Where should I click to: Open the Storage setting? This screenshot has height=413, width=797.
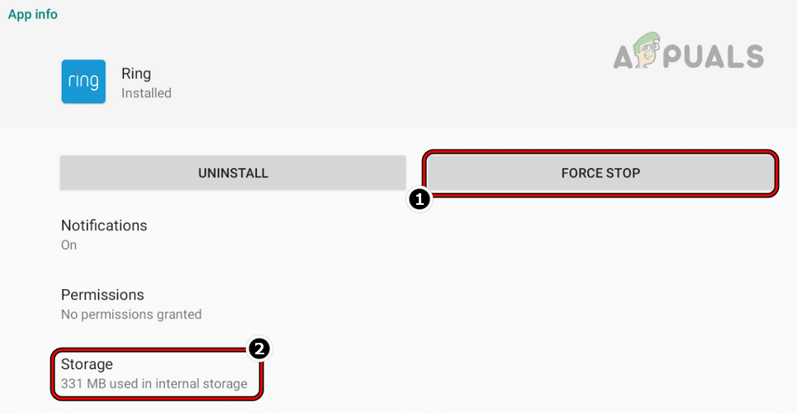pyautogui.click(x=87, y=364)
